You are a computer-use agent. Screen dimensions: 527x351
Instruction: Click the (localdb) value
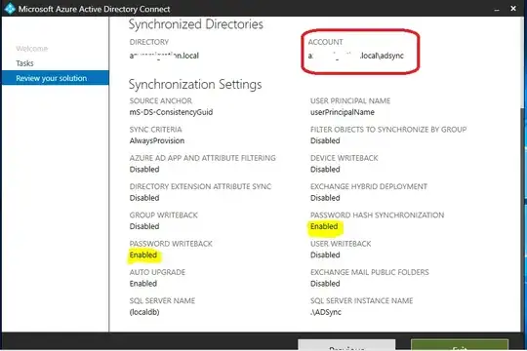(144, 312)
